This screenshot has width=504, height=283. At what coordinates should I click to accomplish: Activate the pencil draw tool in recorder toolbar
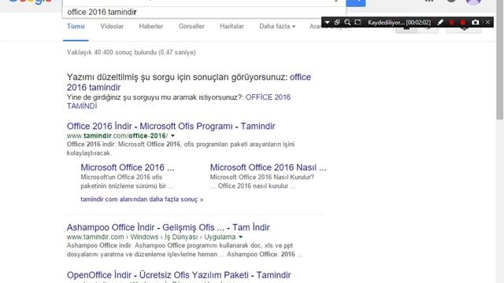click(440, 22)
